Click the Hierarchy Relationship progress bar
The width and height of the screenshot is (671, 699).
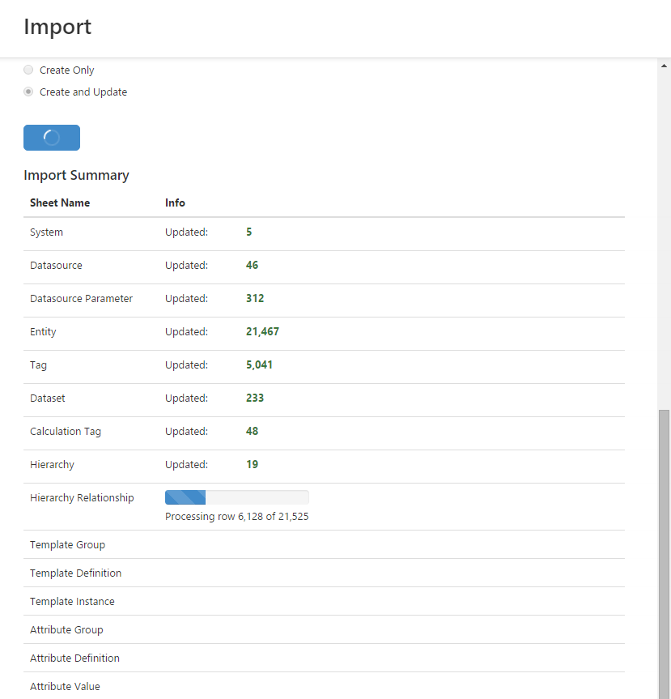point(236,497)
